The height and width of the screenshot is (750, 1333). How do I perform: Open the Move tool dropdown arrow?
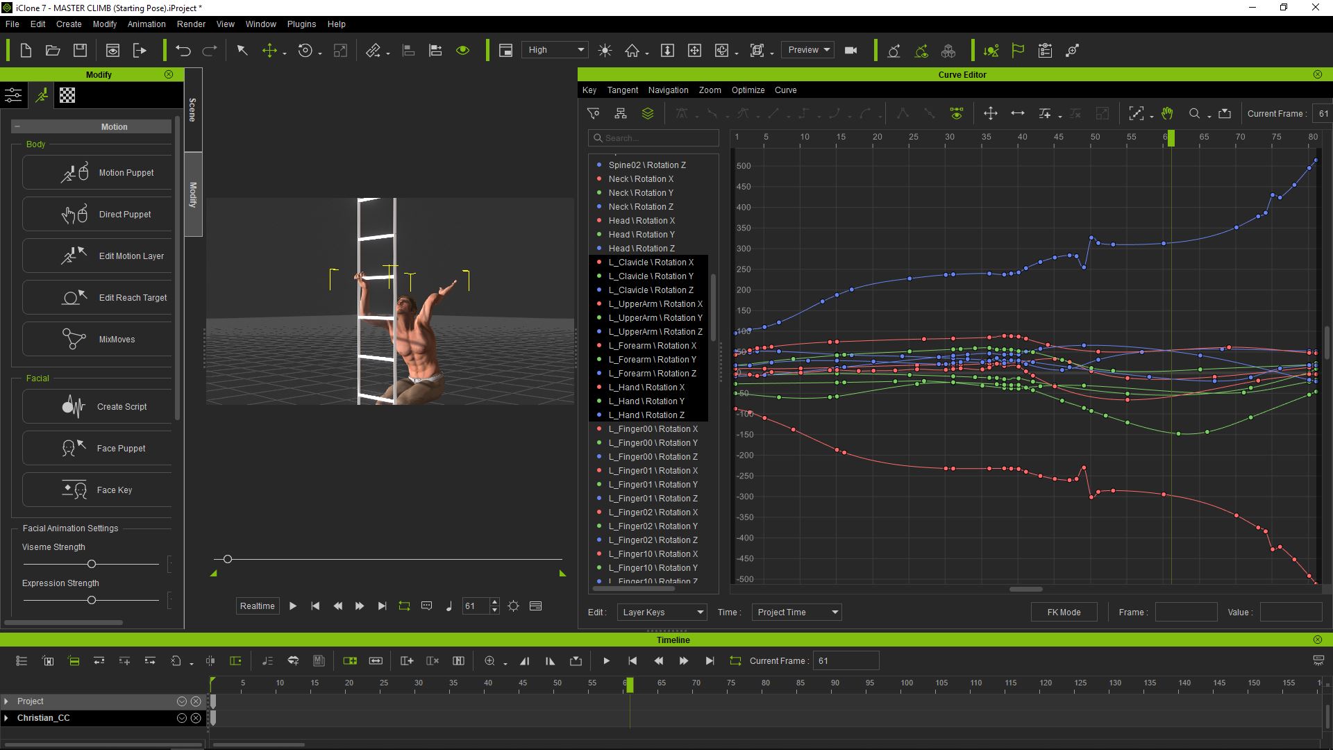(x=285, y=53)
